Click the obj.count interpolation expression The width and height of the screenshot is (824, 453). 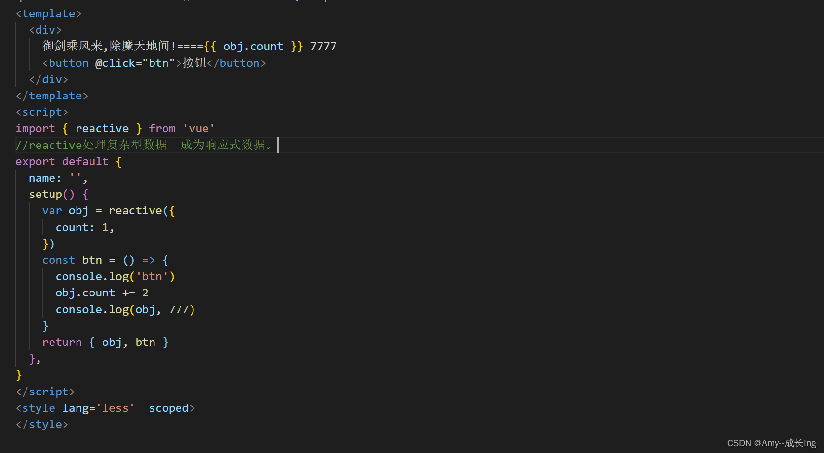click(x=253, y=46)
